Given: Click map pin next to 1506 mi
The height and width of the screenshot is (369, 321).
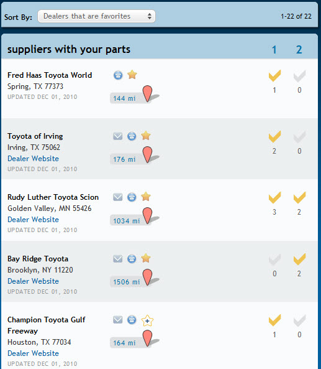Looking at the screenshot, I should (x=148, y=278).
